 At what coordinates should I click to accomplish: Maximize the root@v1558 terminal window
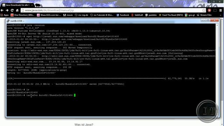[x=208, y=20]
